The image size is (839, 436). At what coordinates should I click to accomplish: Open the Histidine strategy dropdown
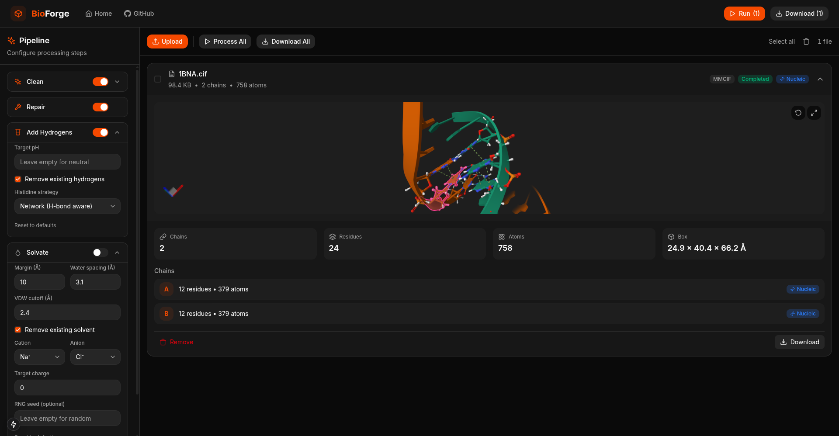[x=67, y=206]
